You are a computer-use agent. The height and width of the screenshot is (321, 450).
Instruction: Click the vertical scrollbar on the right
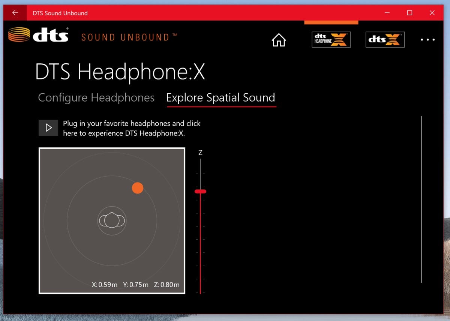click(421, 199)
